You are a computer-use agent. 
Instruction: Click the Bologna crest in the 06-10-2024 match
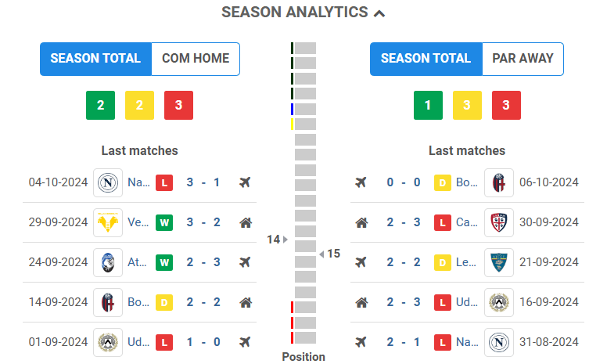498,183
